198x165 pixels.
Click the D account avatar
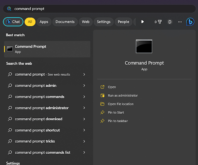170,22
